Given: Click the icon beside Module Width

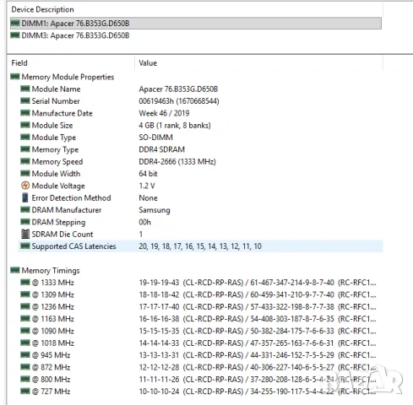Looking at the screenshot, I should (25, 173).
